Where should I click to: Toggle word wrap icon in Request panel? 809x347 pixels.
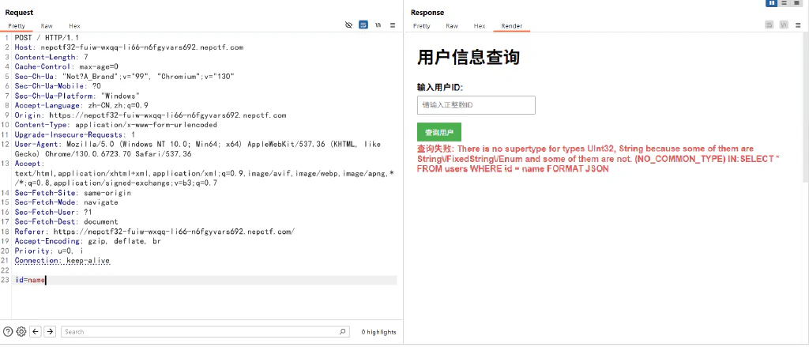click(363, 25)
